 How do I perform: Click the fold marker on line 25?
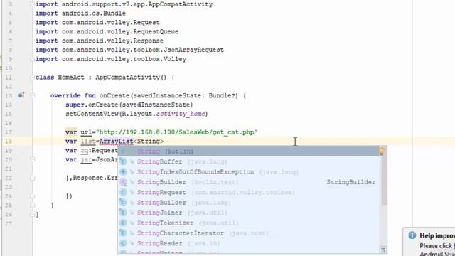click(32, 206)
